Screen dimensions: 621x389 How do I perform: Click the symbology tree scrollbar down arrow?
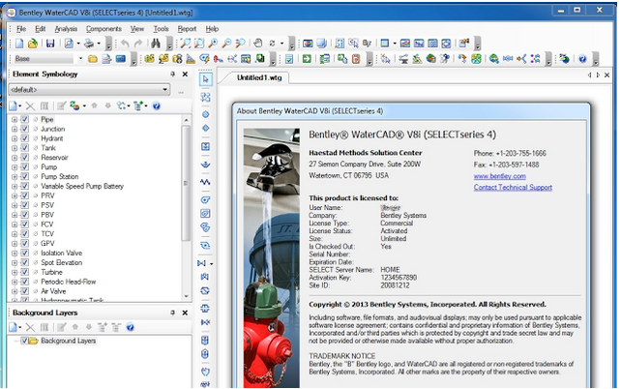click(x=186, y=296)
